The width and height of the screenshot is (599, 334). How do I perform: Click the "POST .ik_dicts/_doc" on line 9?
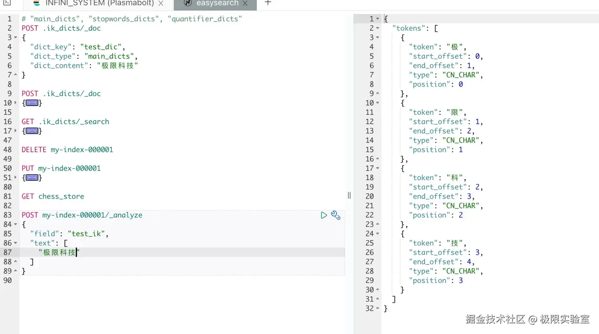click(61, 94)
